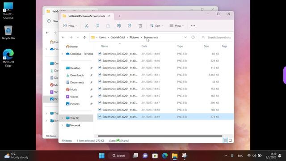Click the Paste icon in toolbar
The width and height of the screenshot is (286, 161).
[x=108, y=26]
